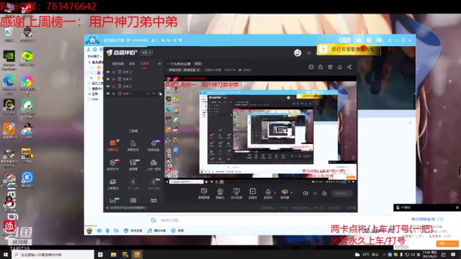Click the start live button
This screenshot has width=461, height=259.
pyautogui.click(x=341, y=194)
